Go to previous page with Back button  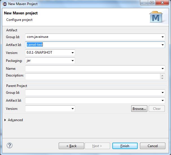71,146
